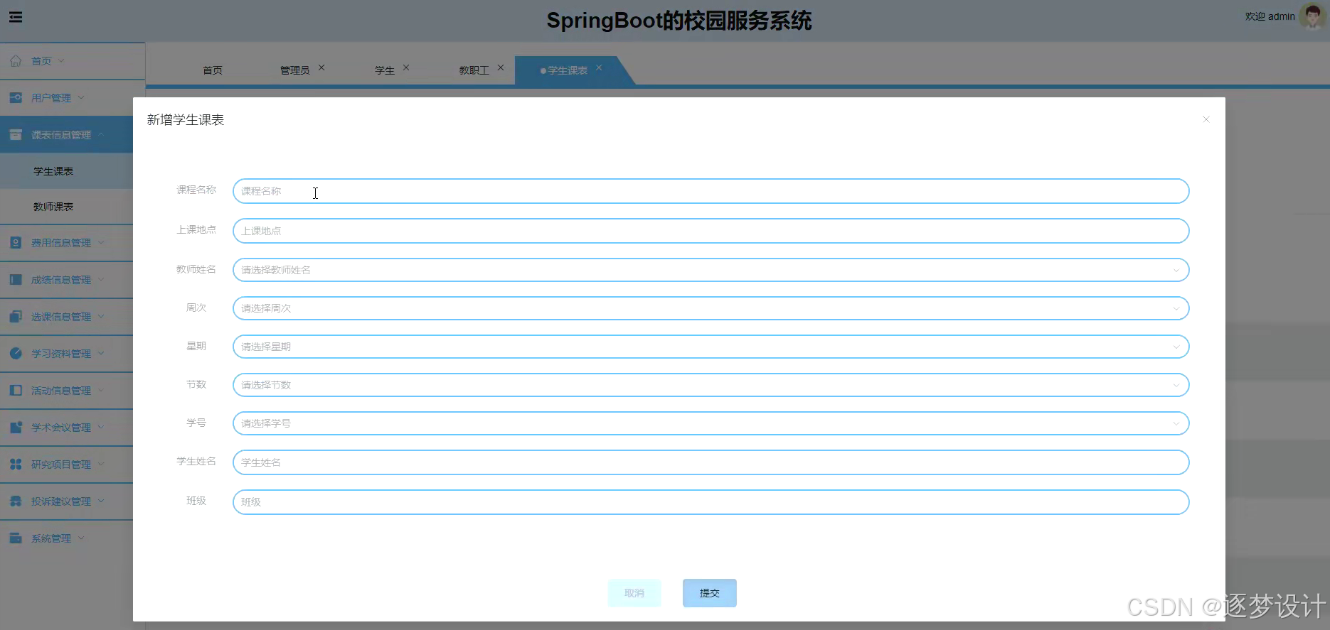
Task: Close the 管理员 tab
Action: click(x=321, y=67)
